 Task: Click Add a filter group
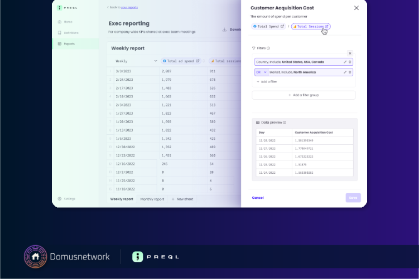[304, 95]
